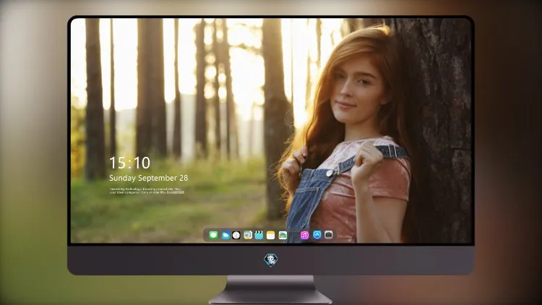This screenshot has height=305, width=542.
Task: Open the blue App Store icon in dock
Action: (x=317, y=235)
